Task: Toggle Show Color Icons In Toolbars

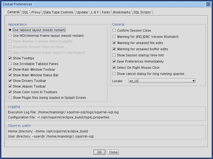Action: coord(10,92)
